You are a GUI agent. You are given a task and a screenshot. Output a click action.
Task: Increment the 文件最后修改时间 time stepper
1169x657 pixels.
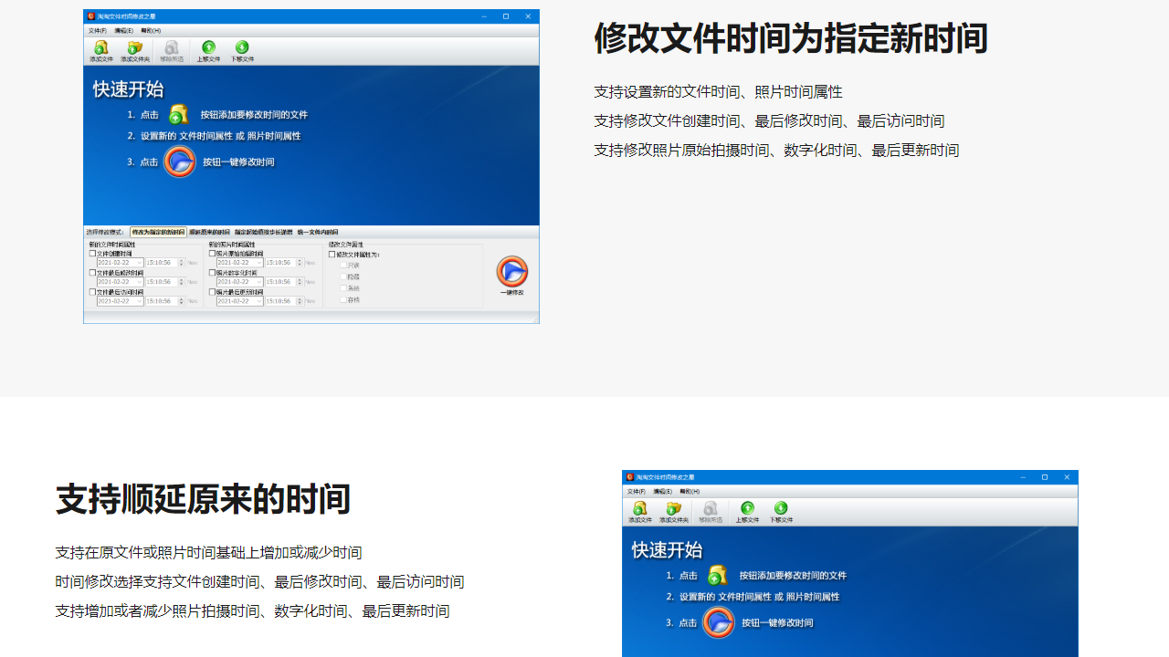pyautogui.click(x=181, y=281)
